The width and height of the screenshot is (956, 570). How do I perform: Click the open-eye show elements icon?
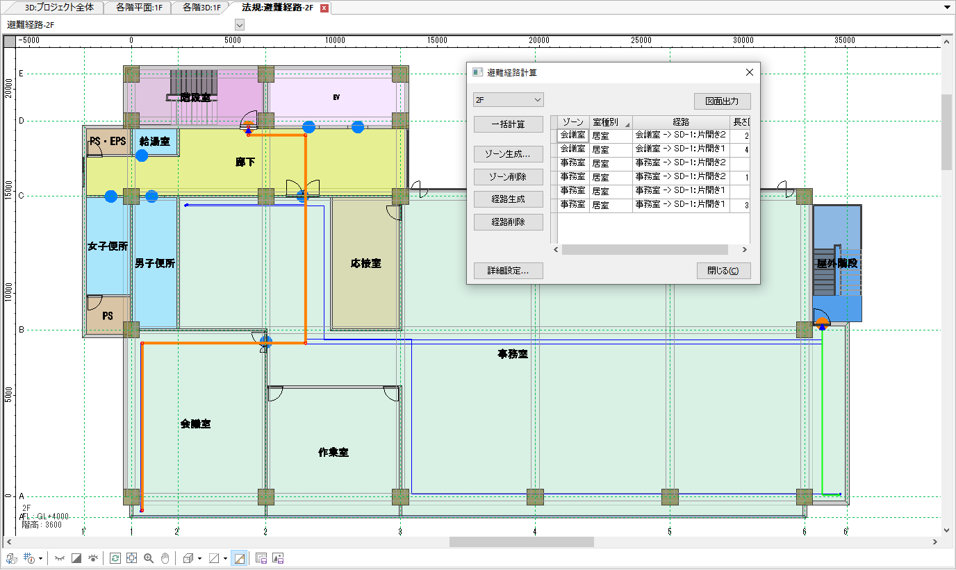pos(92,558)
